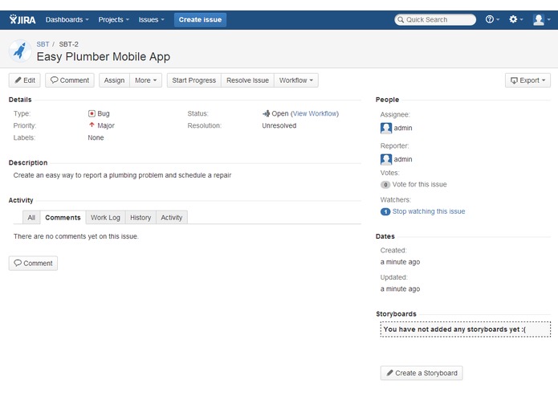This screenshot has height=397, width=558.
Task: Click Stop watching this issue link
Action: point(429,211)
